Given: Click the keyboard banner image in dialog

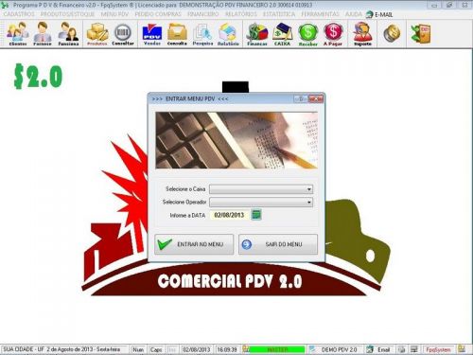Looking at the screenshot, I should [x=236, y=140].
